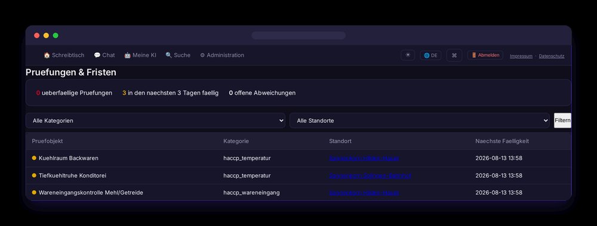Click haccp_temperatur in the Kuehlraum Backwaren row
The image size is (597, 226).
[247, 158]
